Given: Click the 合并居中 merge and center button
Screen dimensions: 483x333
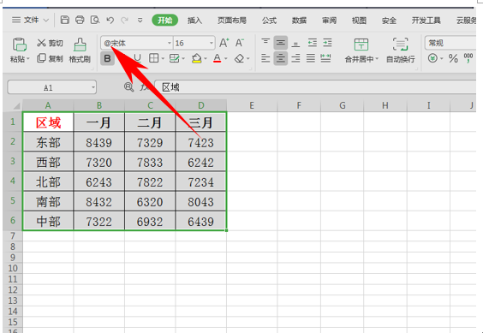Looking at the screenshot, I should pos(361,51).
